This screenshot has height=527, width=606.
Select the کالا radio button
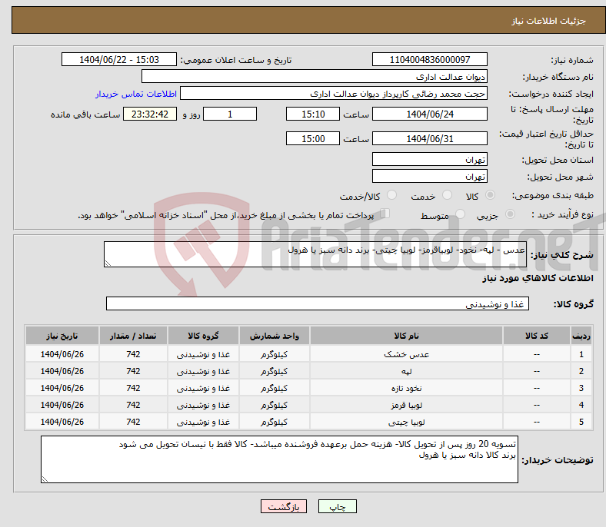pos(491,196)
